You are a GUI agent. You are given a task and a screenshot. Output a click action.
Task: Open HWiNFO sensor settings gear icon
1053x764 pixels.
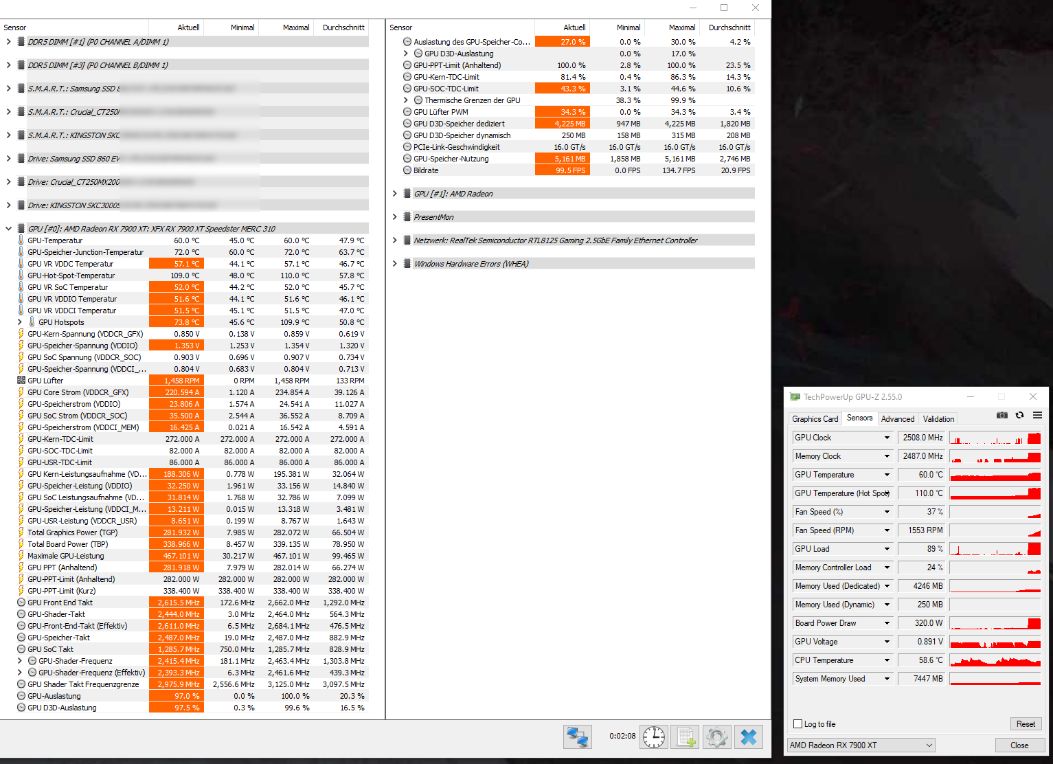(x=717, y=737)
